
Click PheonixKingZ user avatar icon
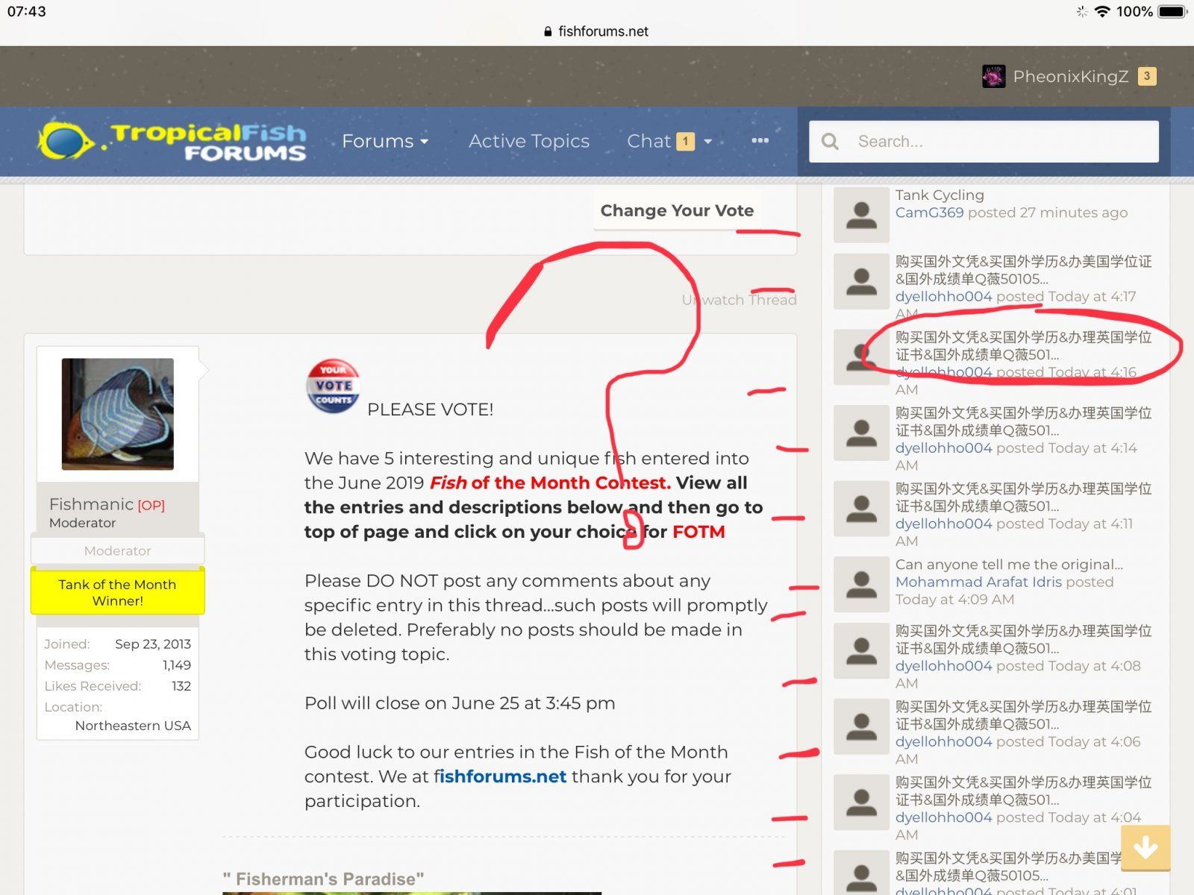pos(993,76)
